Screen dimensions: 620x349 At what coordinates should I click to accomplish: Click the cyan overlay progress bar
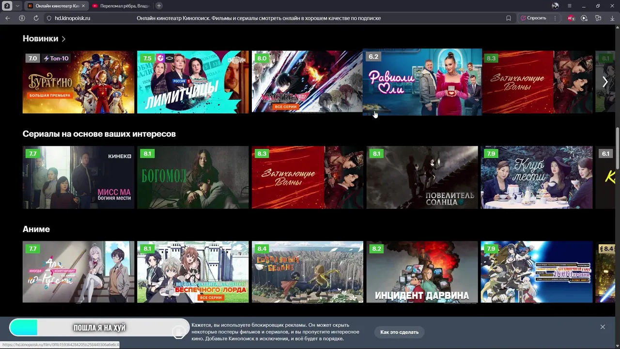click(99, 328)
